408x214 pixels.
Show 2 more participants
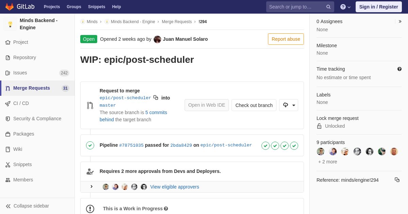point(328,162)
